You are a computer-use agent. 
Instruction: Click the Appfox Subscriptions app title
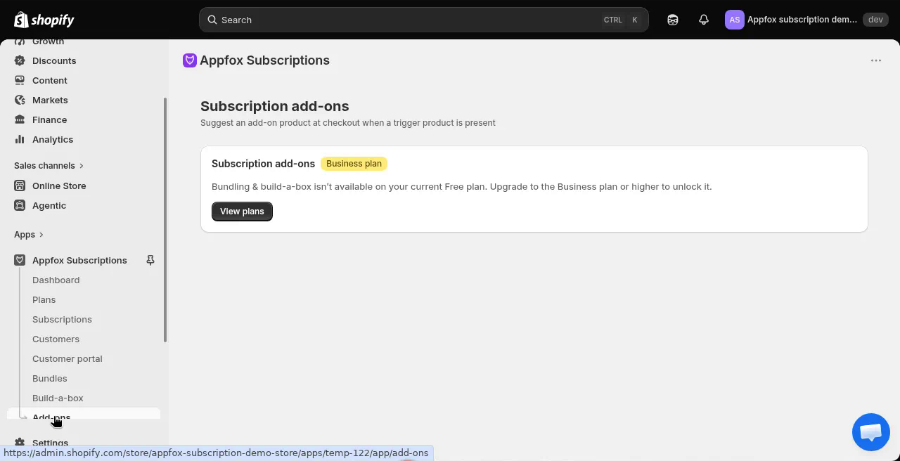point(264,60)
